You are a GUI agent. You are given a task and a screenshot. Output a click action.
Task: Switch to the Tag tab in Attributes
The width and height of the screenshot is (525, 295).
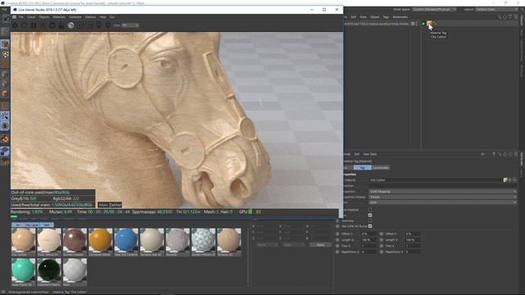click(363, 167)
